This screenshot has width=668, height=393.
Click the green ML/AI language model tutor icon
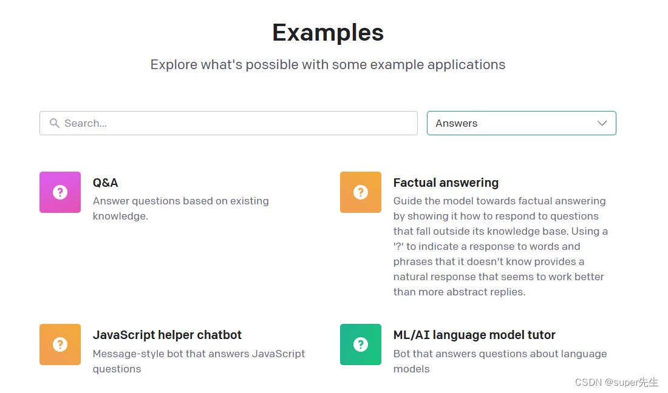coord(360,344)
